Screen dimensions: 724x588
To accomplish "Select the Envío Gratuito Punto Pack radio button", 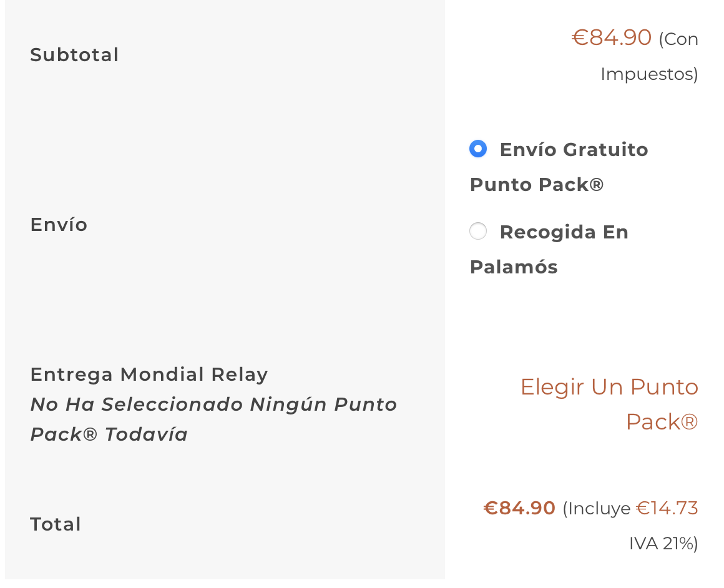I will (478, 149).
